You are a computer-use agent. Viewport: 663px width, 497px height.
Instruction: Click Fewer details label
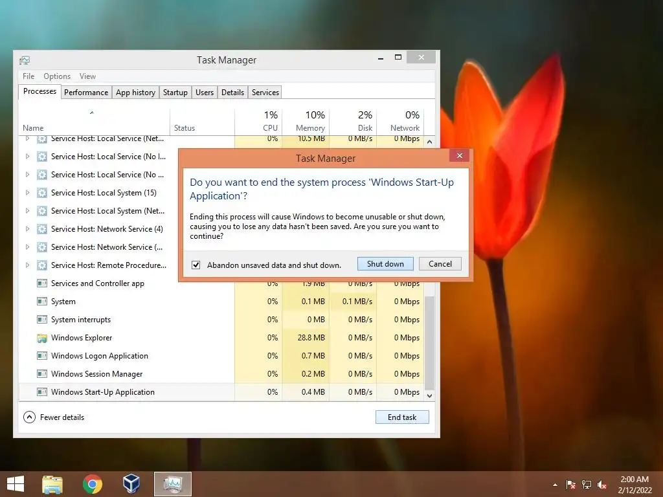pyautogui.click(x=62, y=417)
